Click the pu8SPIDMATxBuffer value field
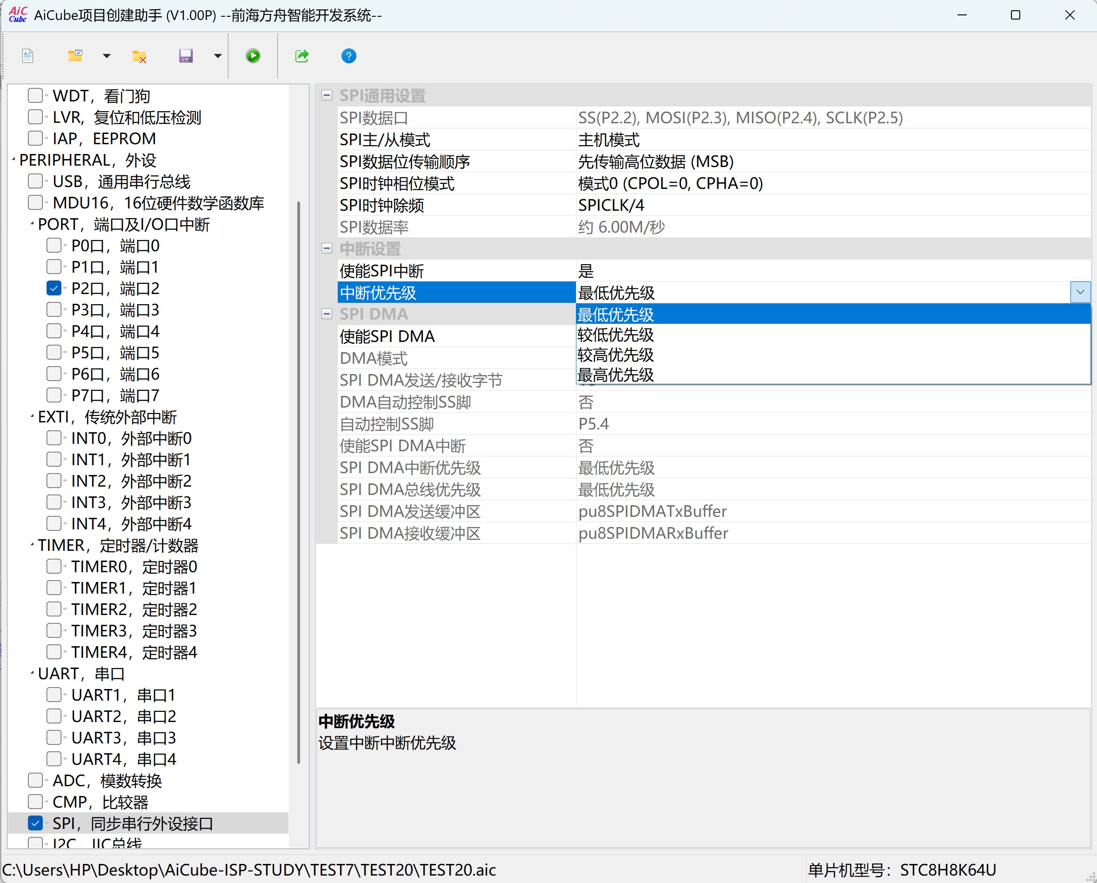 833,511
